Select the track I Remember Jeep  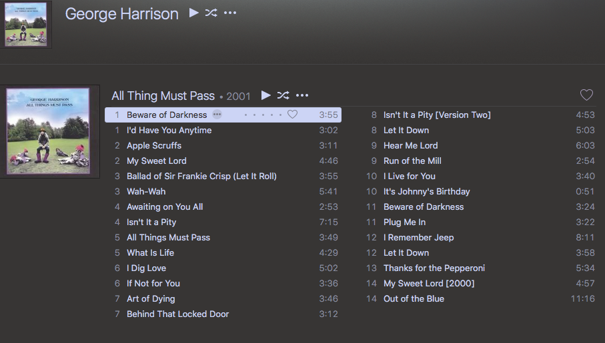(480, 237)
